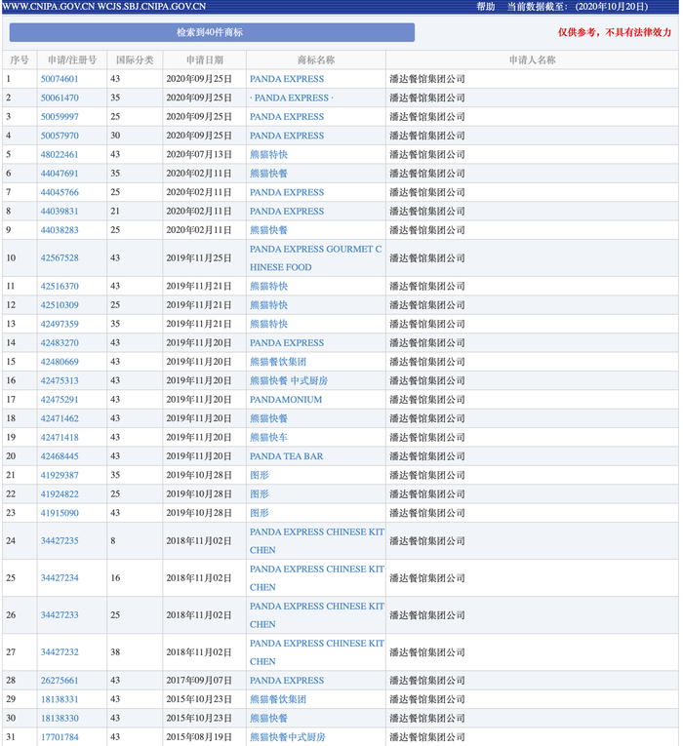The image size is (683, 746).
Task: Click the 商标名称 column header
Action: pos(315,59)
